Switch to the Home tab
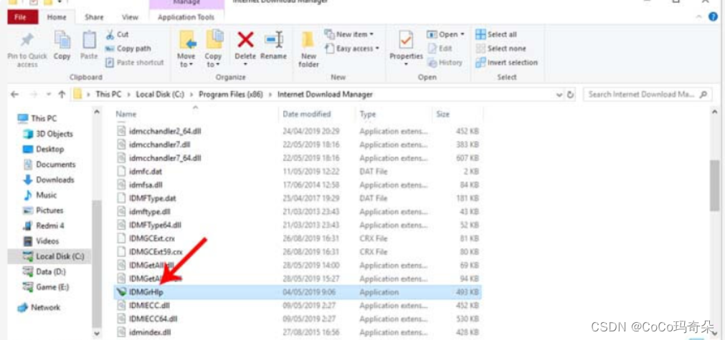The image size is (725, 340). [57, 17]
